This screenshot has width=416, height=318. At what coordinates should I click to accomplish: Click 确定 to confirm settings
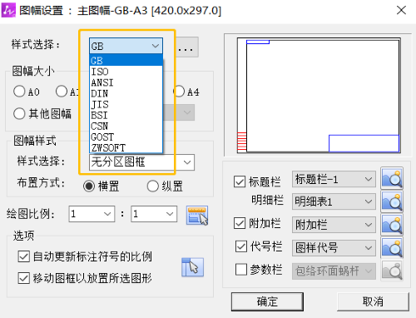(267, 301)
